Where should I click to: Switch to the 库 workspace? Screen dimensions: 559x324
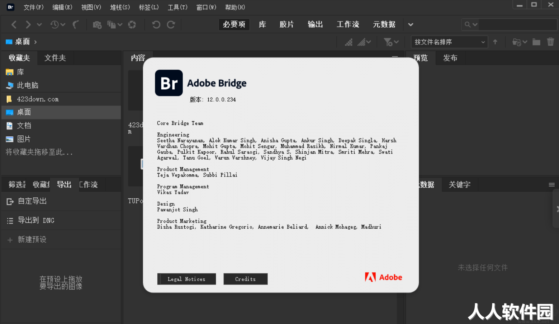click(262, 24)
